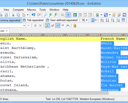Sort column A to Z ascending
Image resolution: width=128 pixels, height=103 pixels.
[x=102, y=20]
